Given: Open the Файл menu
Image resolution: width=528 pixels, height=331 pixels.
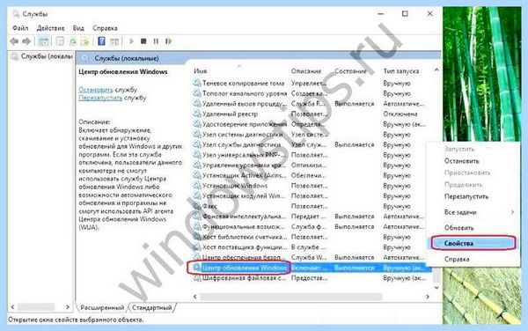Looking at the screenshot, I should [20, 28].
